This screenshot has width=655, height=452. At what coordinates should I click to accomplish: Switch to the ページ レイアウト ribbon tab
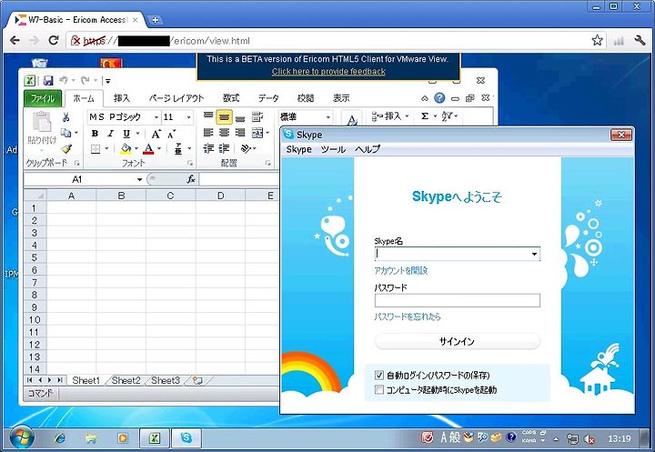pyautogui.click(x=176, y=98)
